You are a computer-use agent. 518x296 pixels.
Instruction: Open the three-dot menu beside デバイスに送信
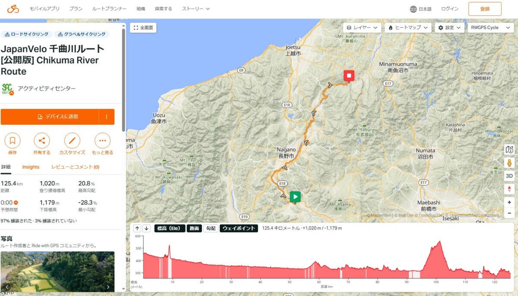(107, 117)
